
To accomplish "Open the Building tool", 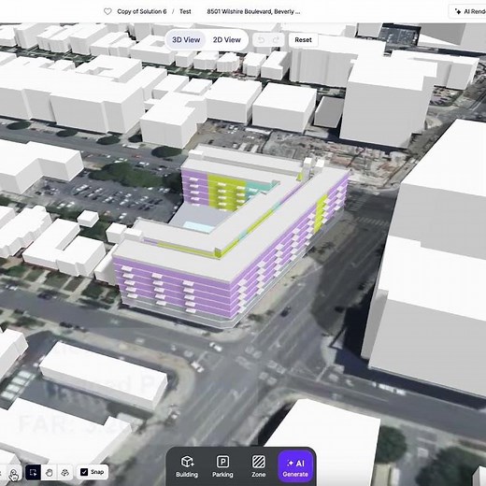I will click(187, 466).
